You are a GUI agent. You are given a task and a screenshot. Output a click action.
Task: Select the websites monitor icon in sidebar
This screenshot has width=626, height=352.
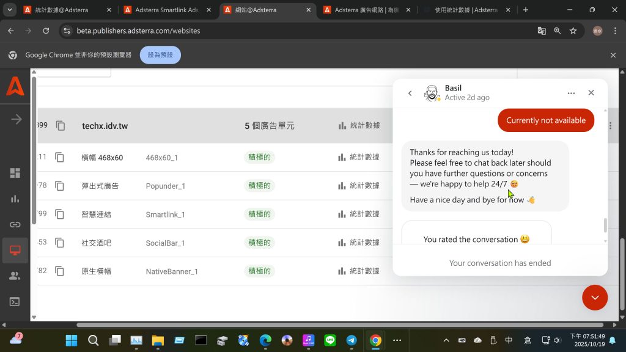pos(15,251)
